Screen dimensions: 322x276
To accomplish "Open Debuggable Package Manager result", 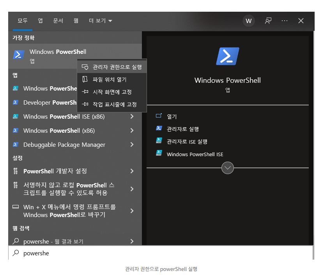I will [x=75, y=144].
